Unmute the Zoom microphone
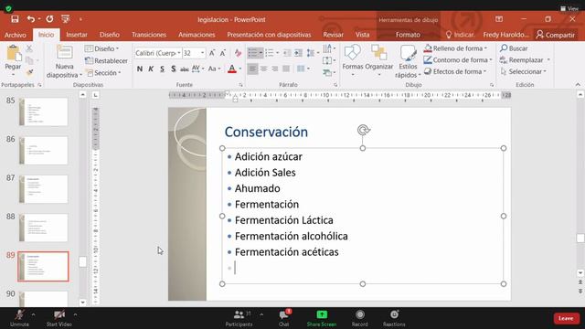 [19, 318]
